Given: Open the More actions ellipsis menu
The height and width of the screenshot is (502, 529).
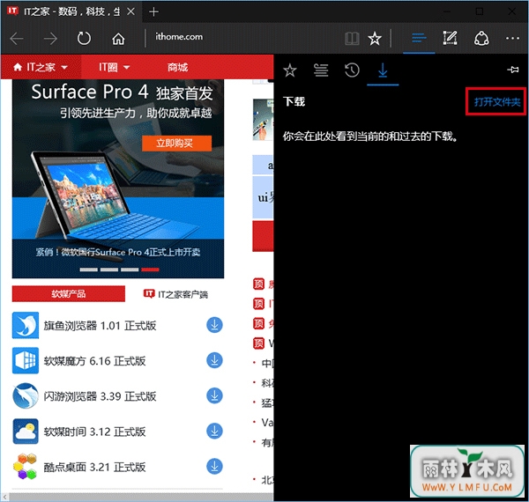Looking at the screenshot, I should 512,39.
